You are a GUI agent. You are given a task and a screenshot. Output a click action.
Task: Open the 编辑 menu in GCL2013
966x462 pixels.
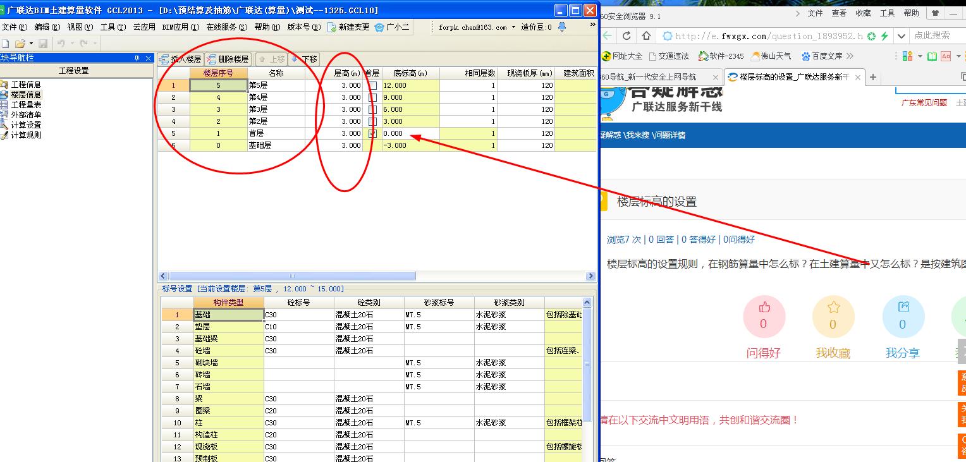point(47,27)
